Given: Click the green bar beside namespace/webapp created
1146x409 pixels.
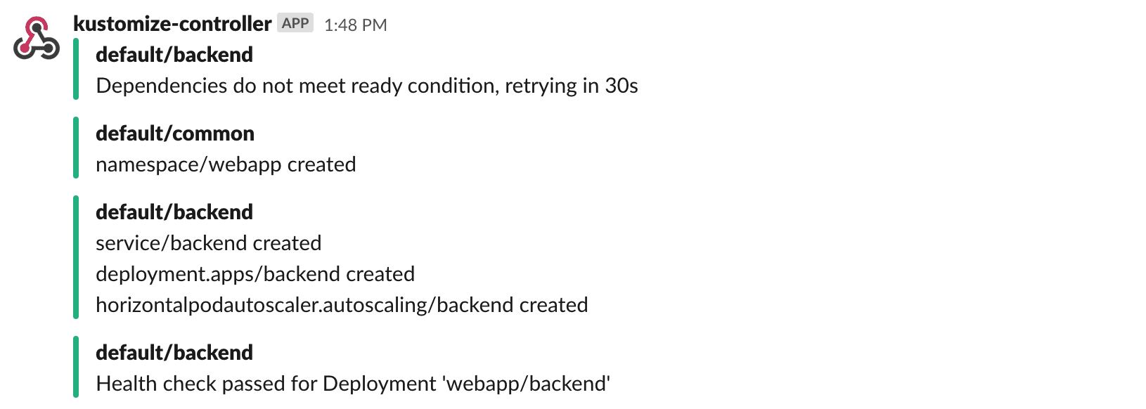Looking at the screenshot, I should 76,148.
